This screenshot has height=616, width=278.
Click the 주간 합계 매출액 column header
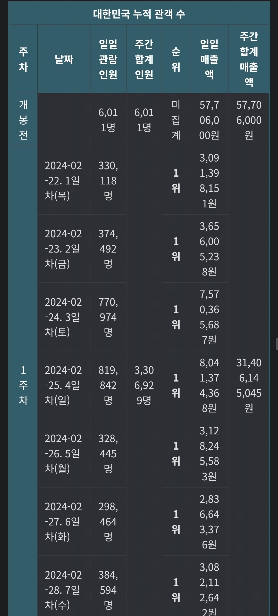[x=249, y=59]
